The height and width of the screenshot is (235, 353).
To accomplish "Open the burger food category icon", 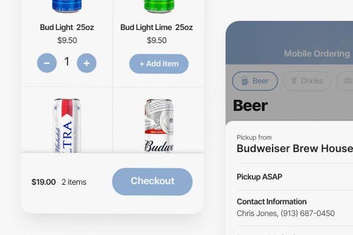I will pyautogui.click(x=348, y=81).
